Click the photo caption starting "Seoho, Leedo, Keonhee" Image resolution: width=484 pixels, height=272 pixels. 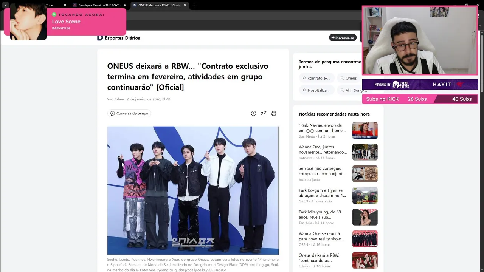click(193, 265)
